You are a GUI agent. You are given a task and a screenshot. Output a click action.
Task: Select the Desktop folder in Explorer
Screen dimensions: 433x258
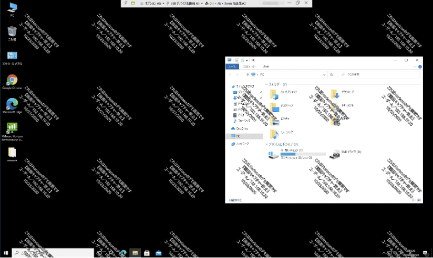tap(281, 107)
